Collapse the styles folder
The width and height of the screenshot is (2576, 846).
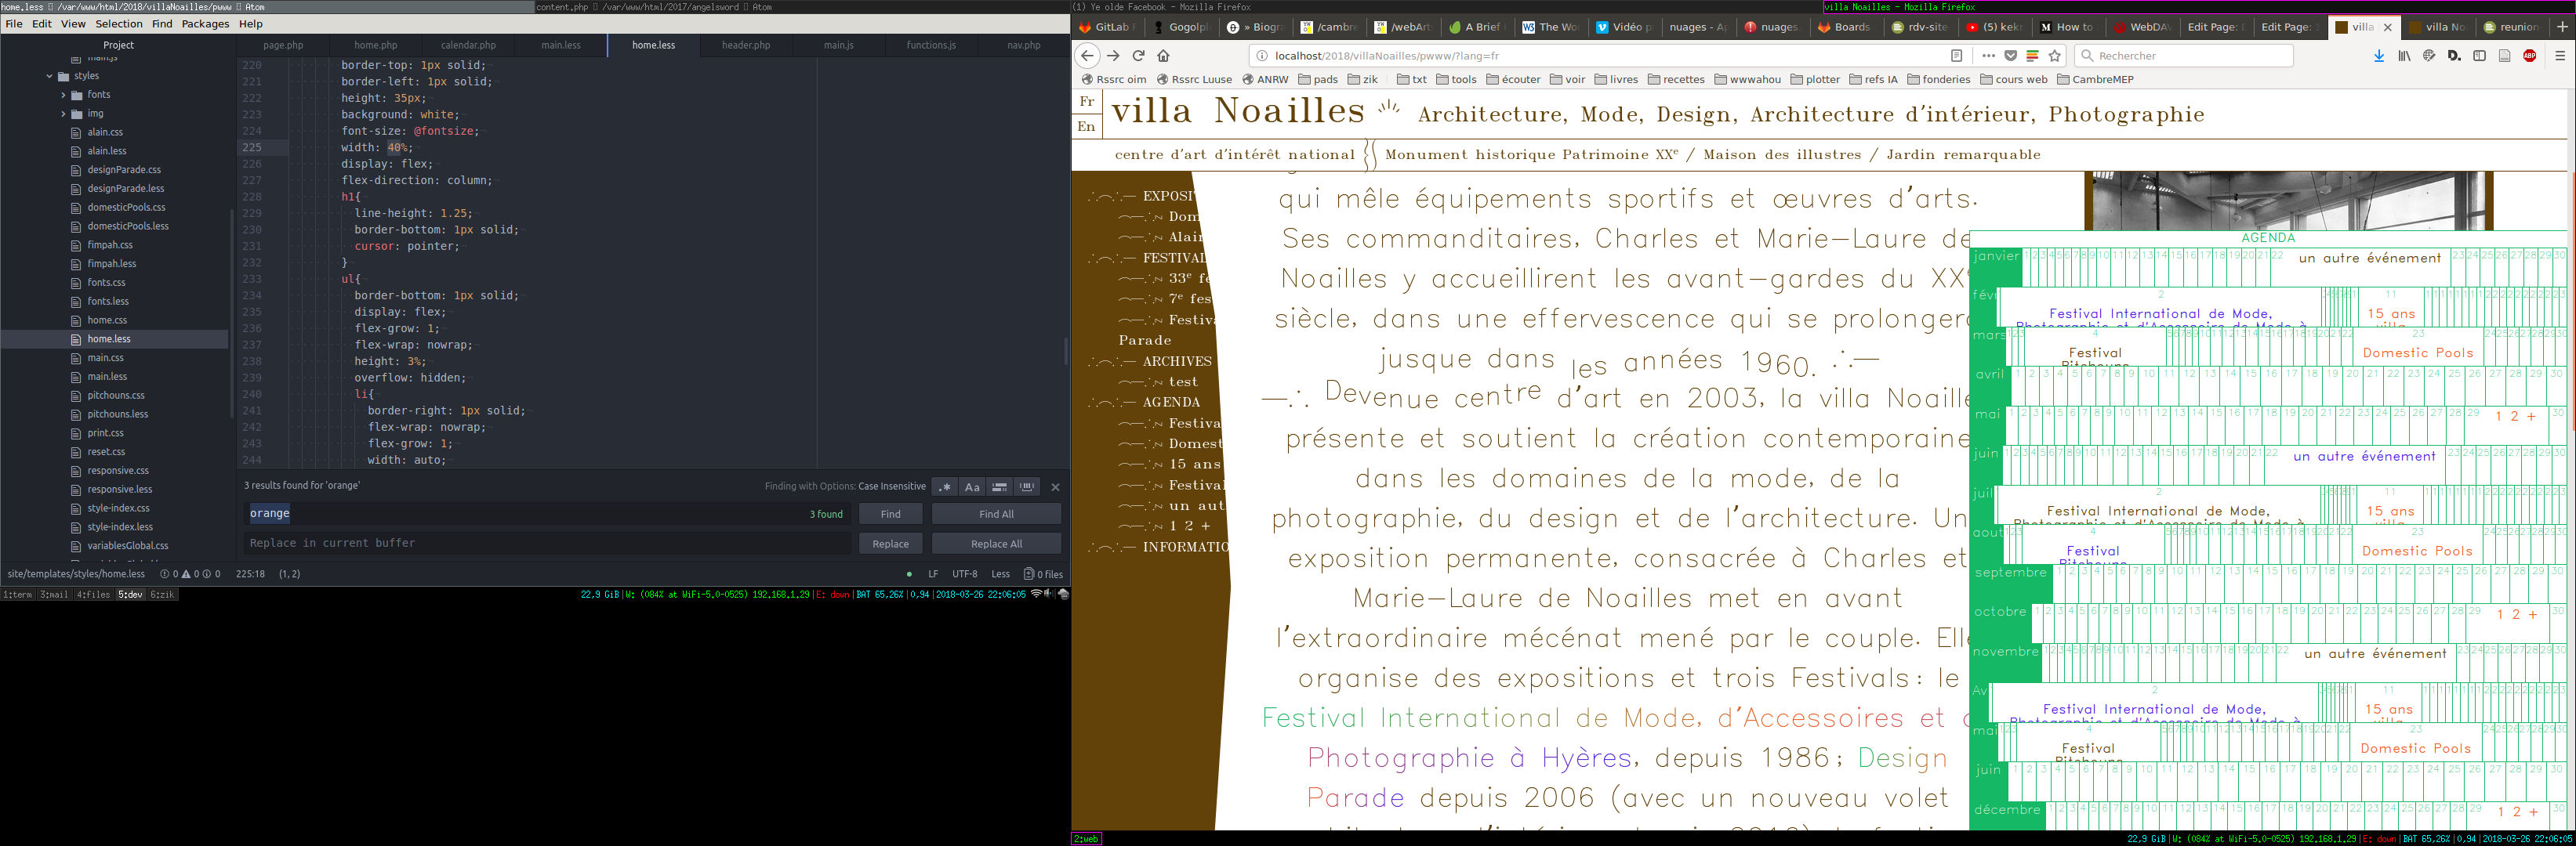(49, 76)
